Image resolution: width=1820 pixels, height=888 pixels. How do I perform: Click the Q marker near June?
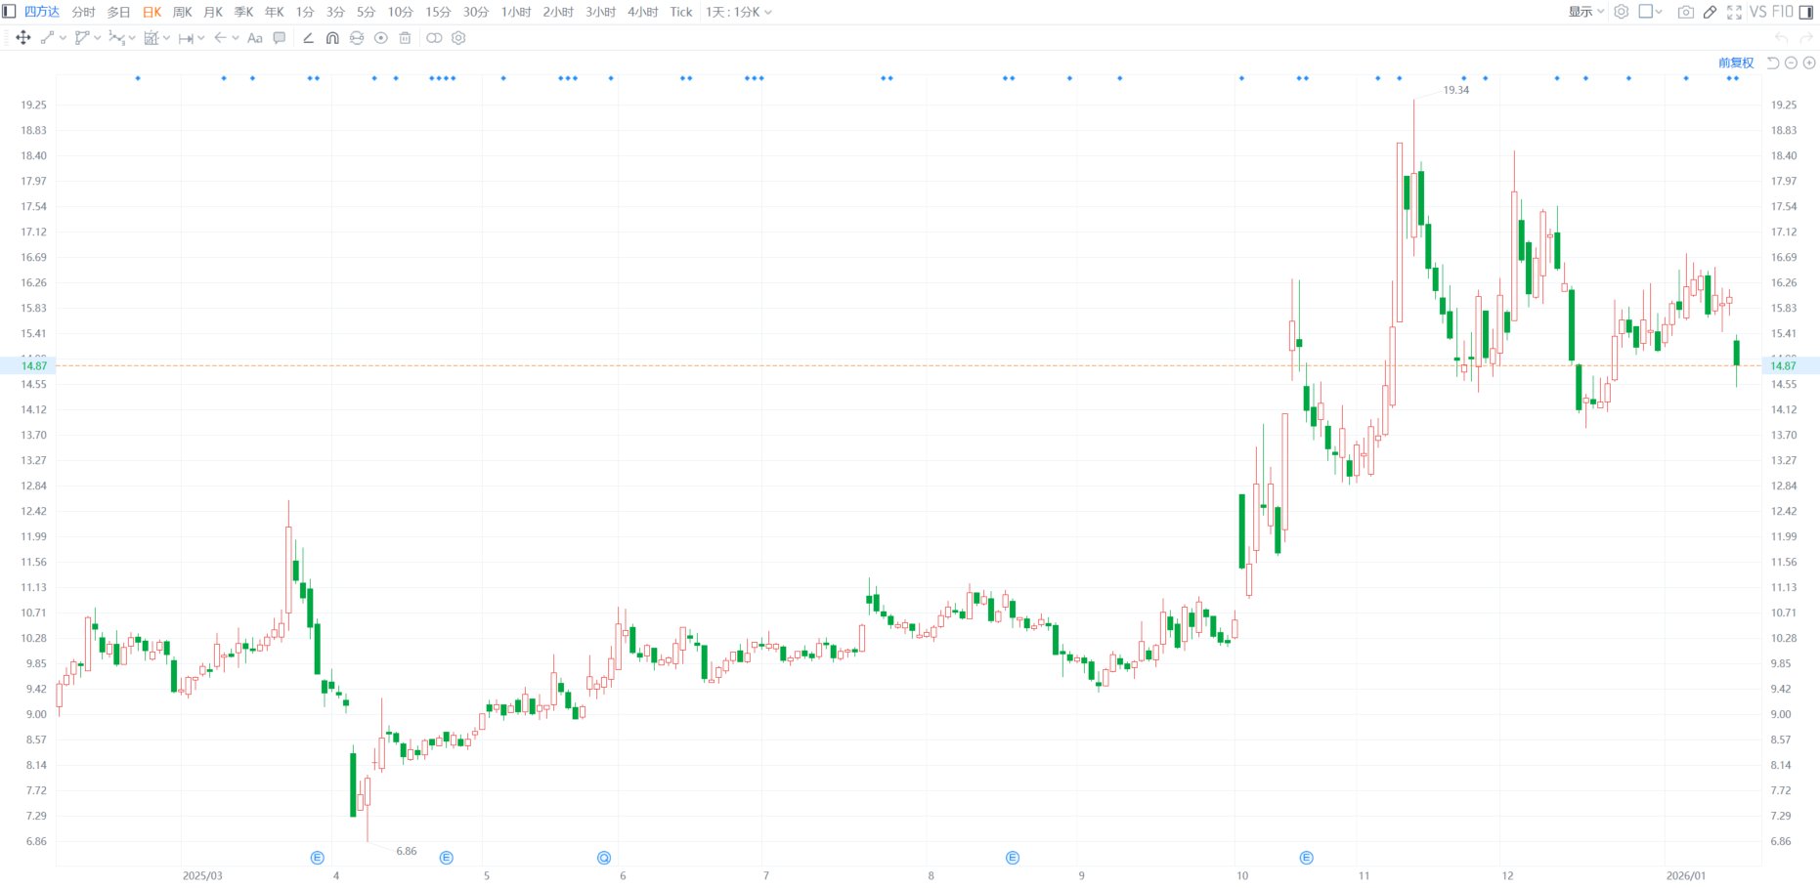point(604,858)
